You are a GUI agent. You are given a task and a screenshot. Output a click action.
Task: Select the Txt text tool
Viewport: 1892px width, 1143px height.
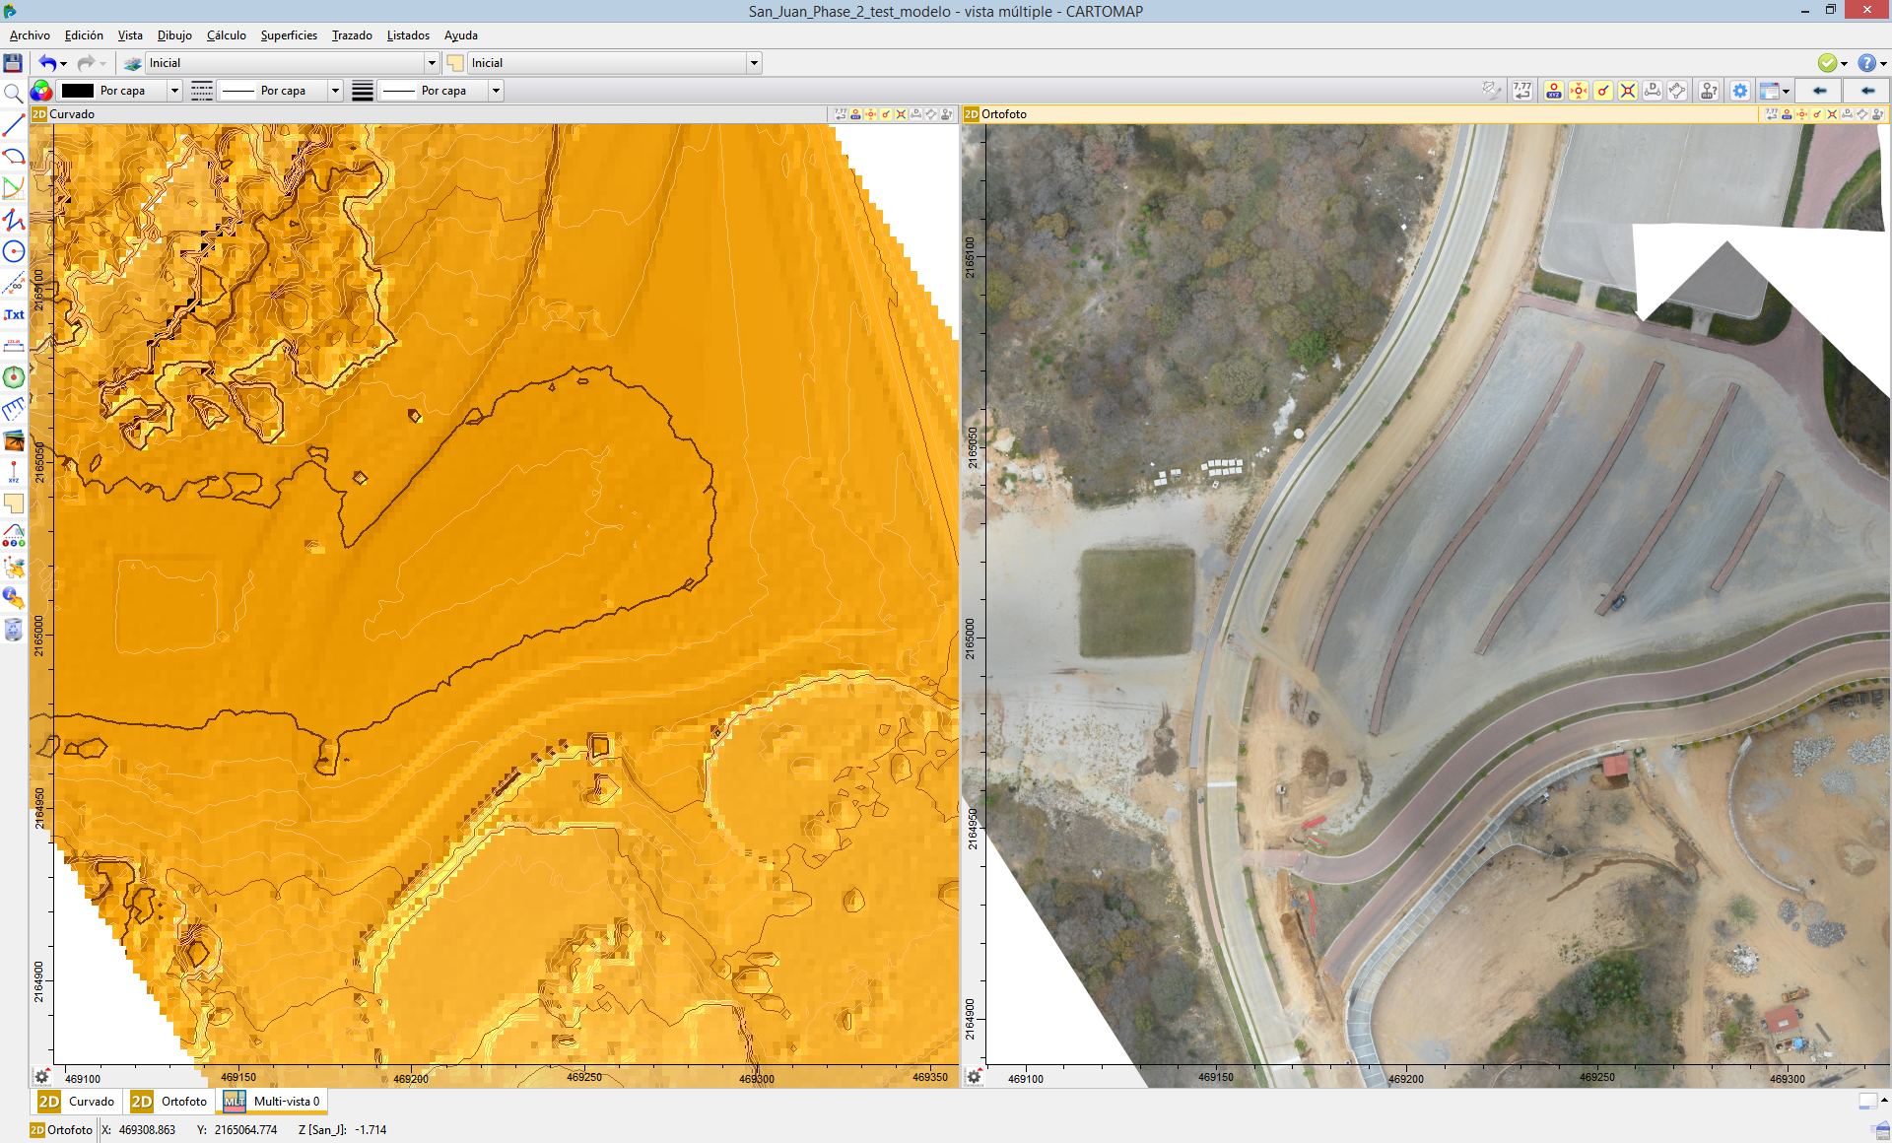[14, 315]
